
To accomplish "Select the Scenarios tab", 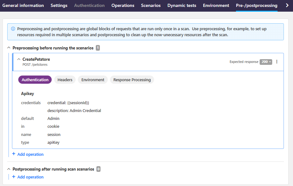I will [x=151, y=5].
